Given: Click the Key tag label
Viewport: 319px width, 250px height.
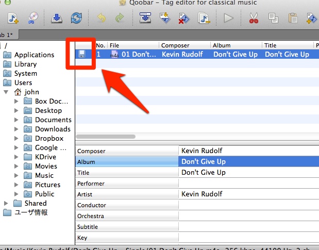Looking at the screenshot, I should [x=82, y=238].
